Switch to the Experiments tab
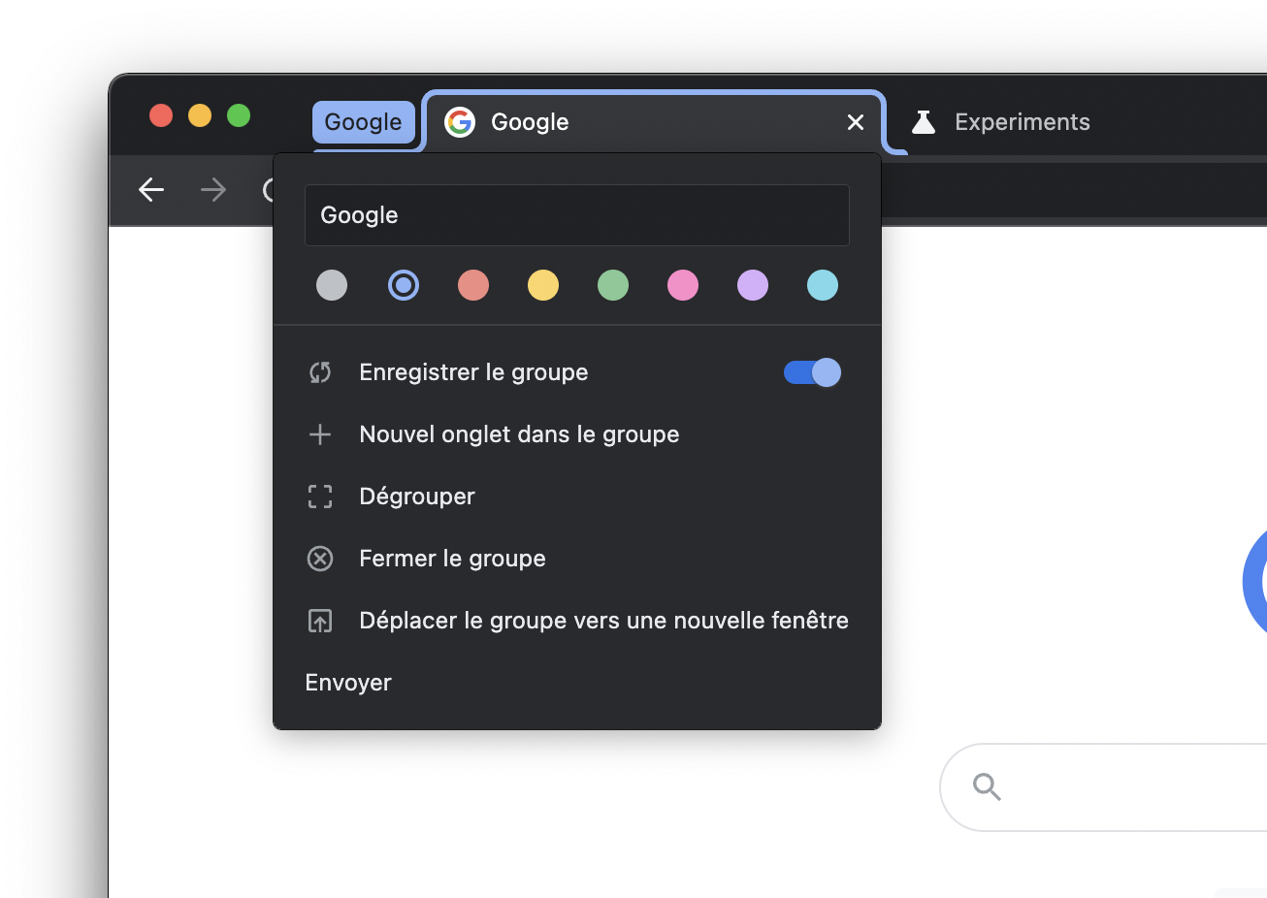Screen dimensions: 1267x898 tap(1022, 122)
